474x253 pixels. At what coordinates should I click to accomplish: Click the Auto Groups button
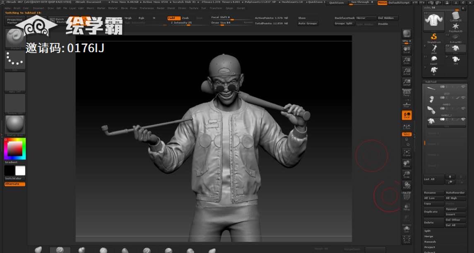308,24
